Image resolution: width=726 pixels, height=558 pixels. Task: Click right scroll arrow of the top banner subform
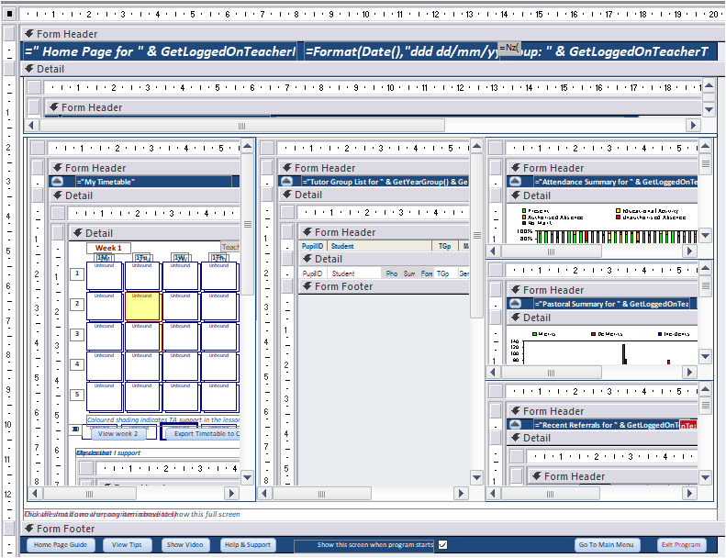tap(693, 125)
